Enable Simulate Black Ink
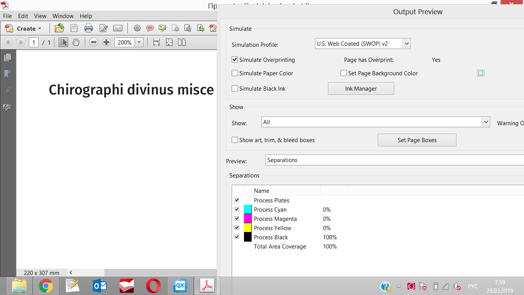Image resolution: width=524 pixels, height=295 pixels. click(235, 89)
